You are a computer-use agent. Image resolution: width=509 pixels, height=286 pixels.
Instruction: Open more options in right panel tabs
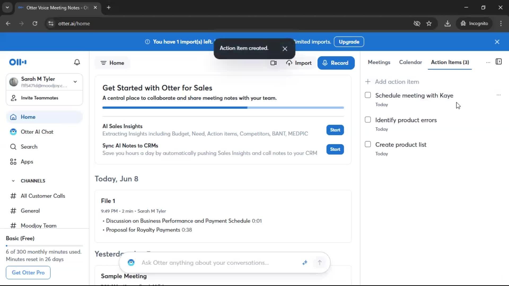[488, 62]
